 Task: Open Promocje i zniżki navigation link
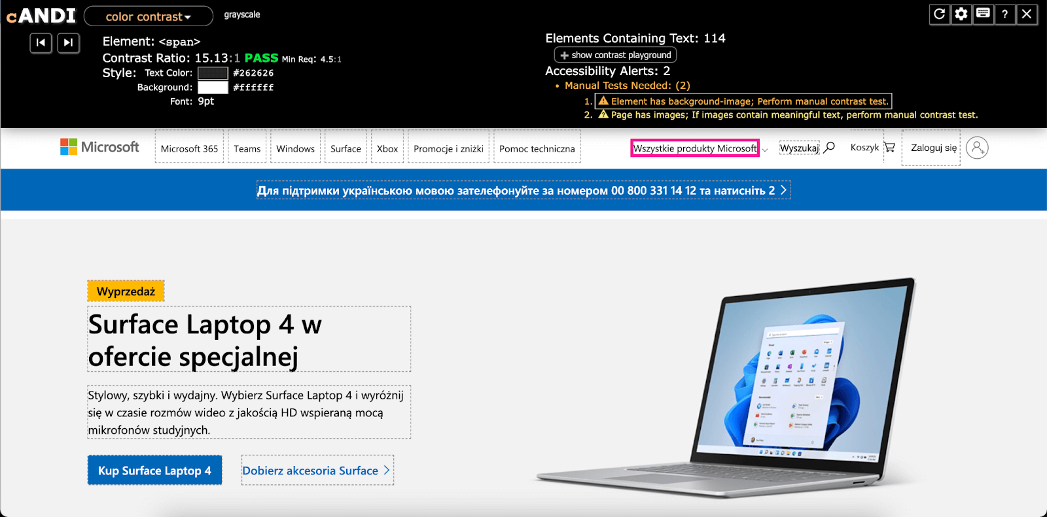[x=448, y=148]
